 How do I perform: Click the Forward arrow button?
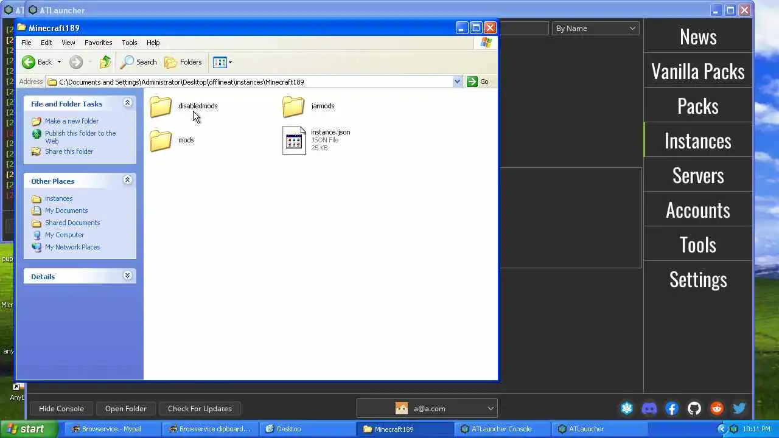tap(76, 62)
